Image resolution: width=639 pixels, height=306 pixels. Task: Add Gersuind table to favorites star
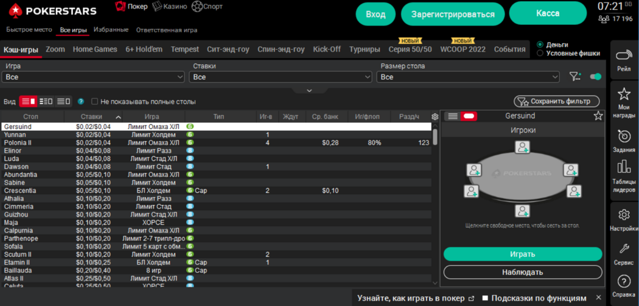(x=598, y=116)
